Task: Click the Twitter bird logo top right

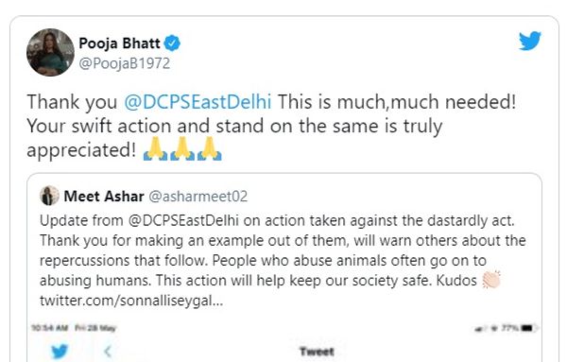Action: pos(530,41)
